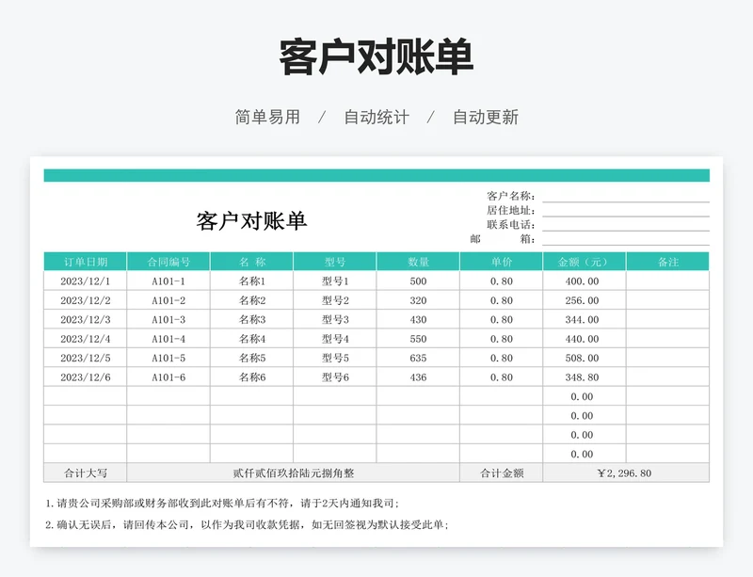The height and width of the screenshot is (577, 753).
Task: Click the 名称5 cell
Action: tap(251, 358)
